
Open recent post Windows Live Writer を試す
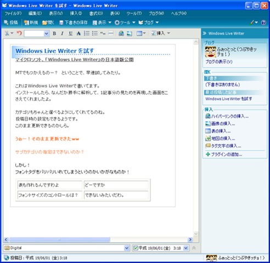tap(229, 99)
